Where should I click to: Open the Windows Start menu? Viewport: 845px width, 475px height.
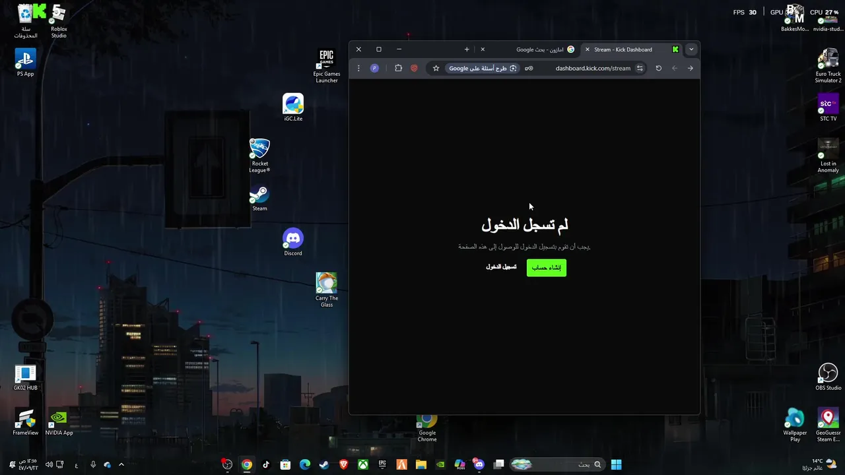(x=616, y=464)
